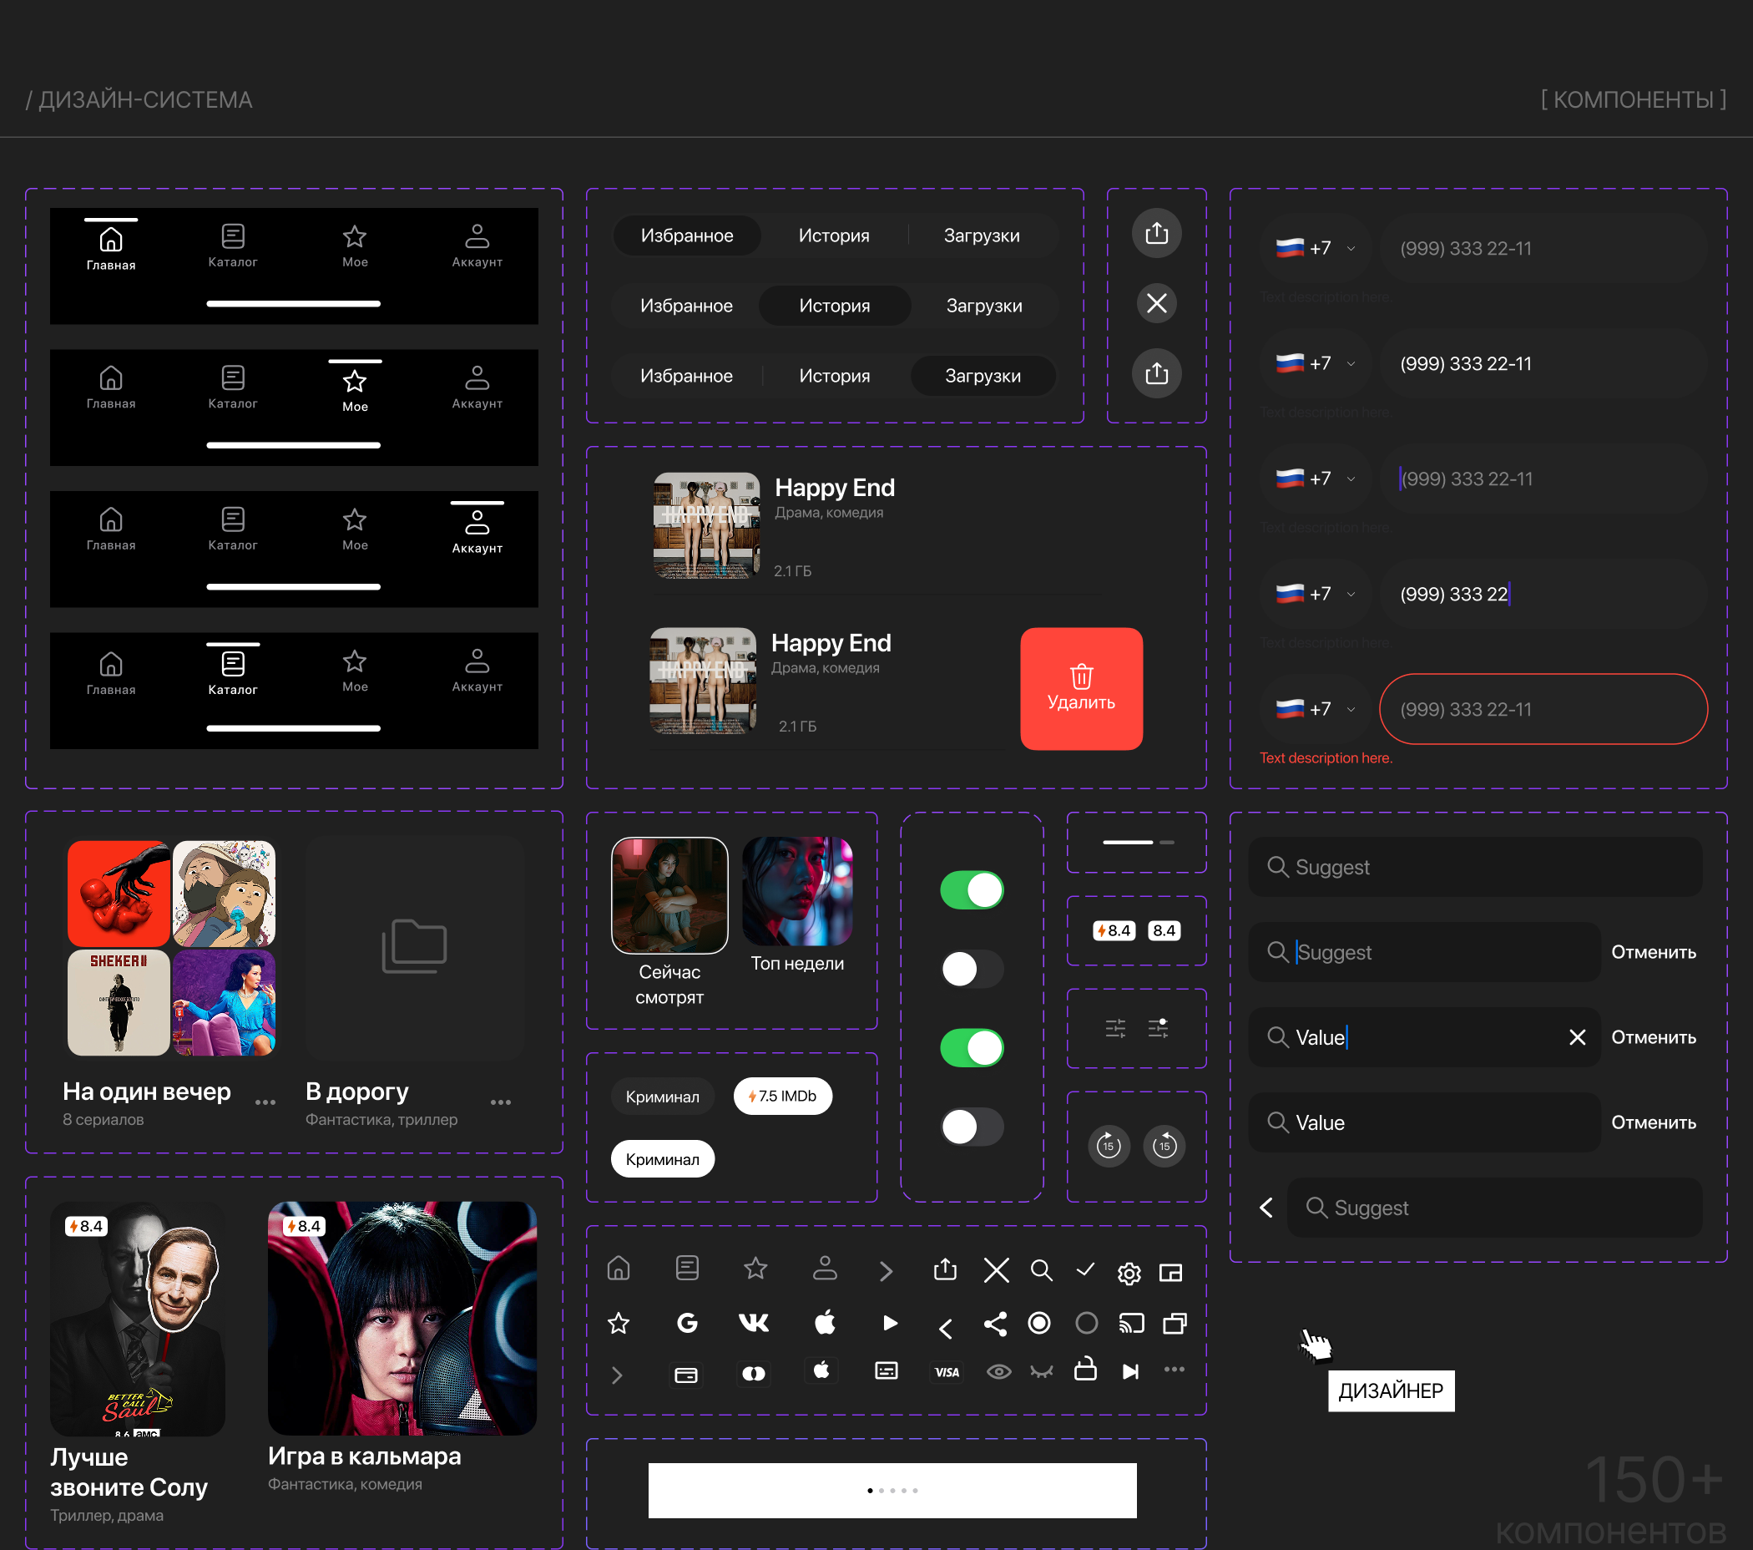
Task: Click the VK logo icon
Action: click(753, 1323)
